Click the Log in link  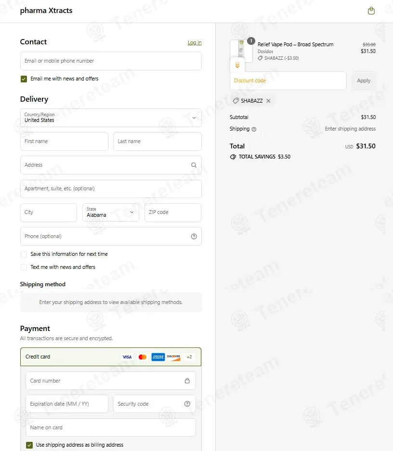195,42
